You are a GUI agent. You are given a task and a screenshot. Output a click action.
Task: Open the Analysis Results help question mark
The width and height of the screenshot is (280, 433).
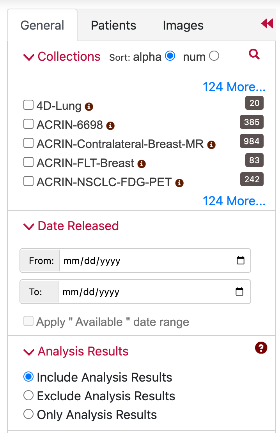pos(261,348)
